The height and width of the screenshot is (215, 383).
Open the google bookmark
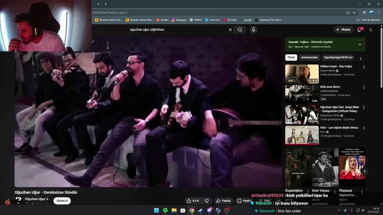click(x=246, y=20)
